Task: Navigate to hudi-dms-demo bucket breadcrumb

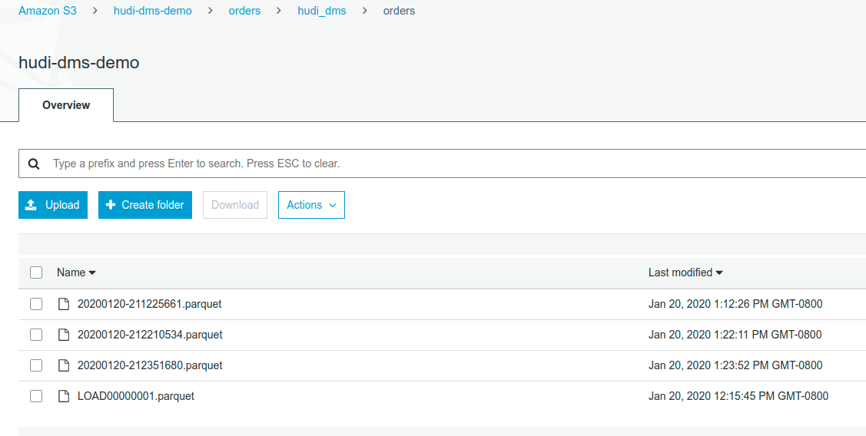Action: pos(152,11)
